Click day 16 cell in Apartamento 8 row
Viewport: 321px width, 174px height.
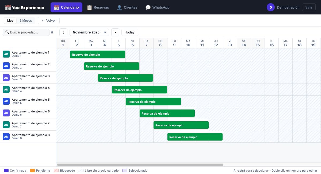272,137
